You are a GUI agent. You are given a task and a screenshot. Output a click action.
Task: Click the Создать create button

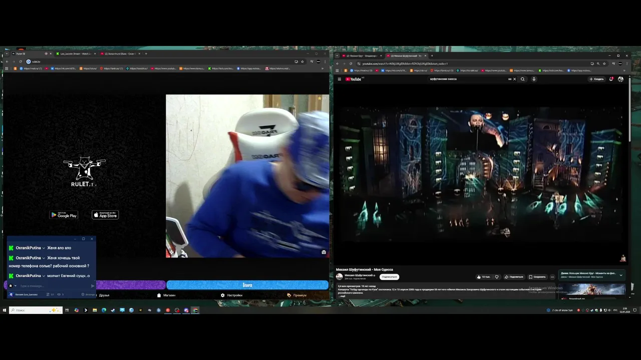tap(596, 79)
